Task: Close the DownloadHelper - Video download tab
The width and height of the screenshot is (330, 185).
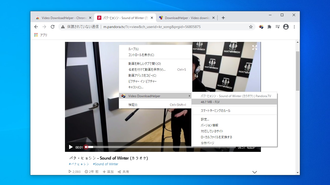Action: click(x=213, y=18)
